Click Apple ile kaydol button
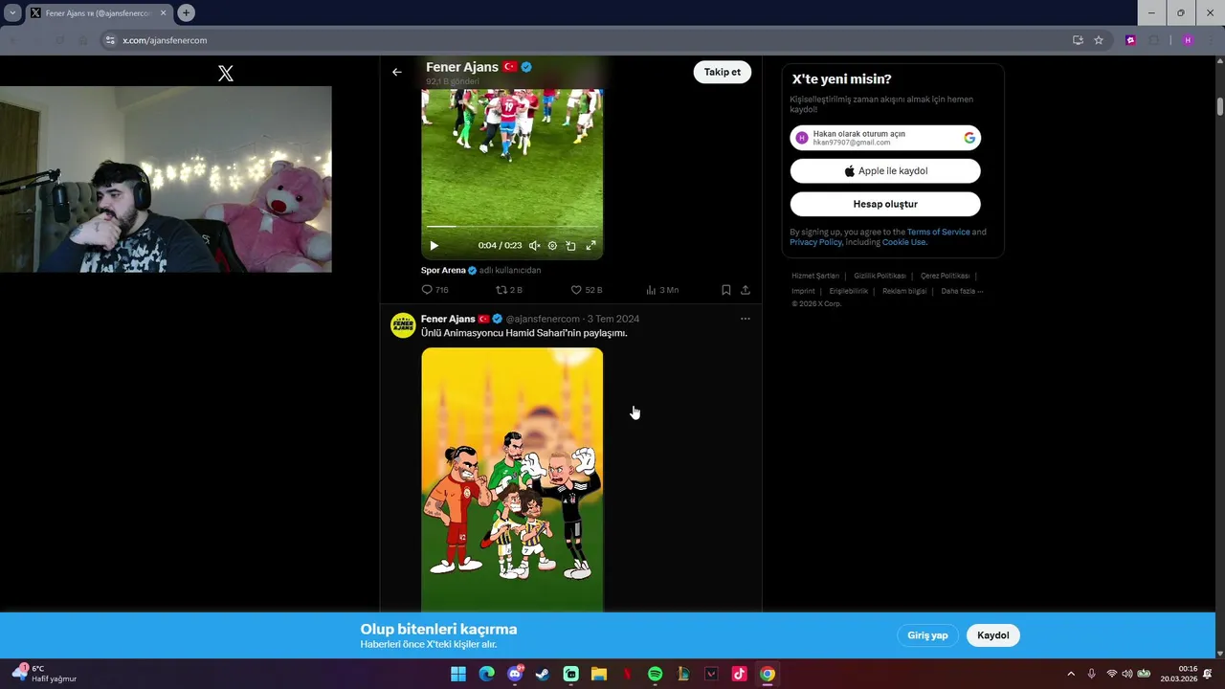 tap(885, 171)
